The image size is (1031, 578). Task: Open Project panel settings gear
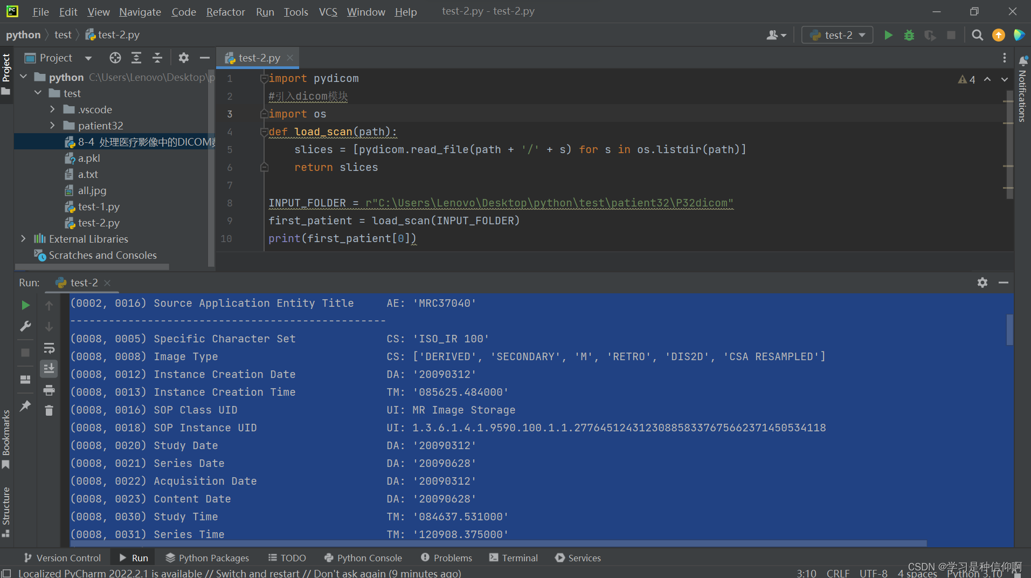tap(184, 58)
